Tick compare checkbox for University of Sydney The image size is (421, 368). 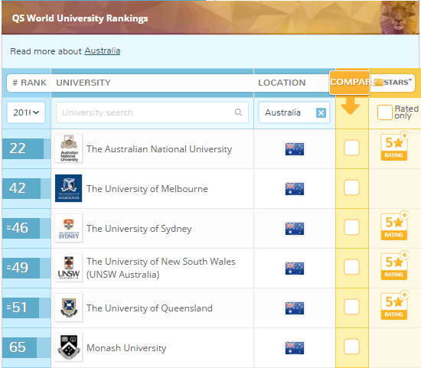(x=351, y=227)
